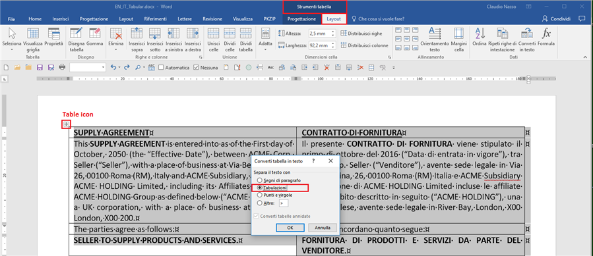Click the table move handle icon
Screen dimensions: 593x256
pyautogui.click(x=66, y=124)
